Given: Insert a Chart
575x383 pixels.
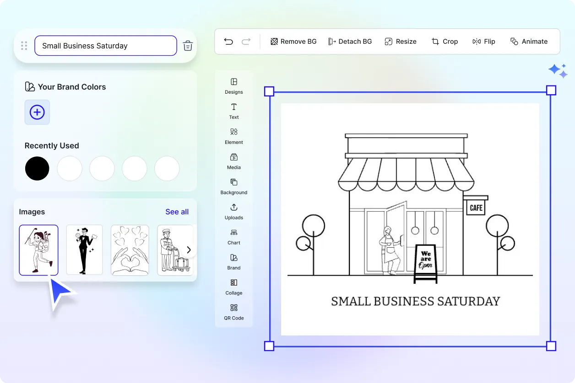Looking at the screenshot, I should 233,237.
